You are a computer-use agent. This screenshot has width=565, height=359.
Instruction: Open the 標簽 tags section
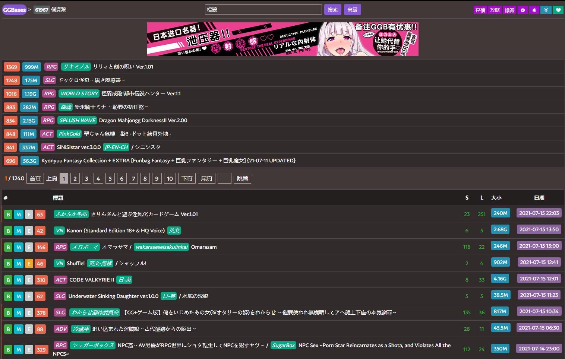[x=509, y=10]
